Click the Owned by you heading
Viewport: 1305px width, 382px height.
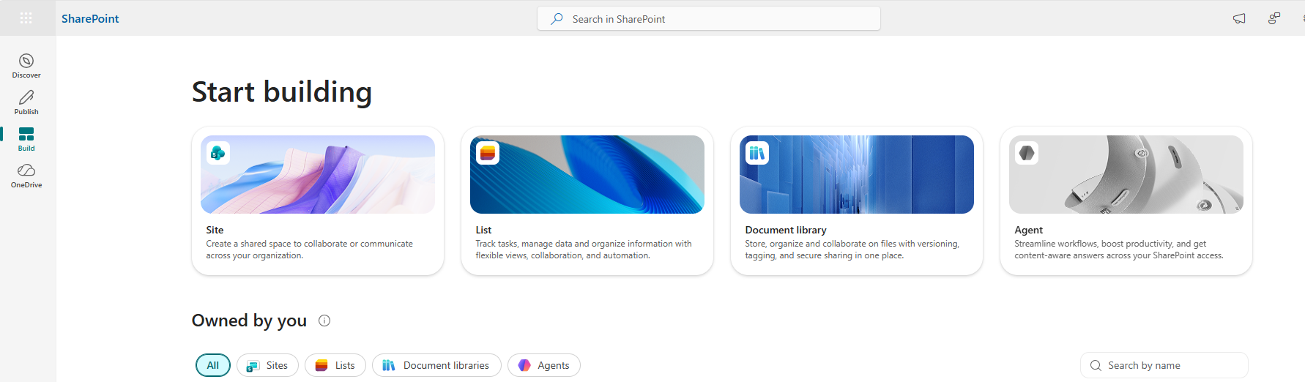point(249,321)
